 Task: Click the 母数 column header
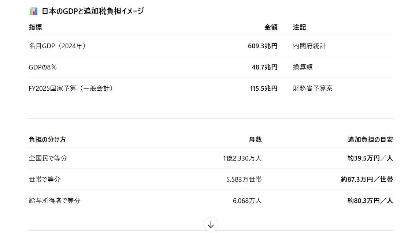[255, 139]
